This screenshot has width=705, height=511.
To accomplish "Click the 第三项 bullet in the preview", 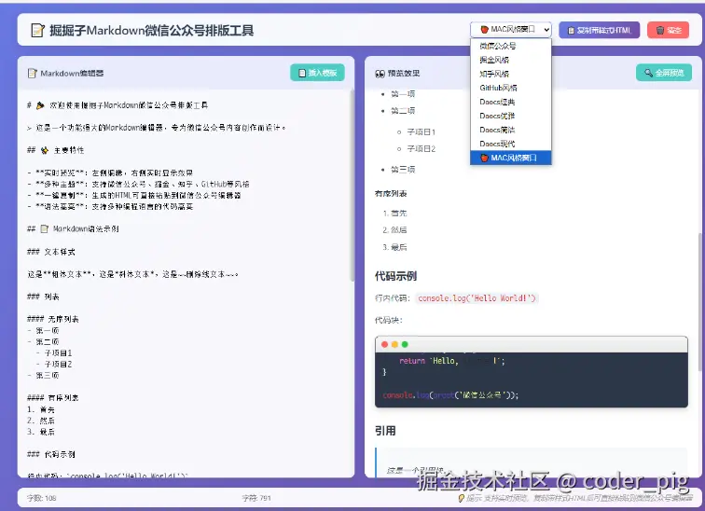I will click(403, 170).
